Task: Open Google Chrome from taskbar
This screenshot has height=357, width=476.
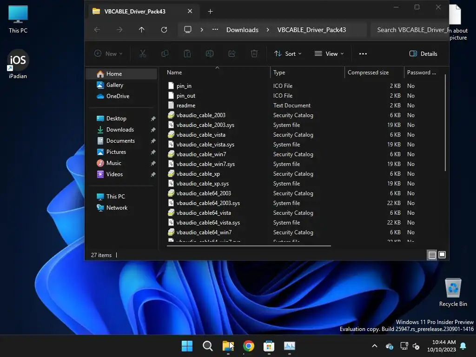Action: [249, 346]
